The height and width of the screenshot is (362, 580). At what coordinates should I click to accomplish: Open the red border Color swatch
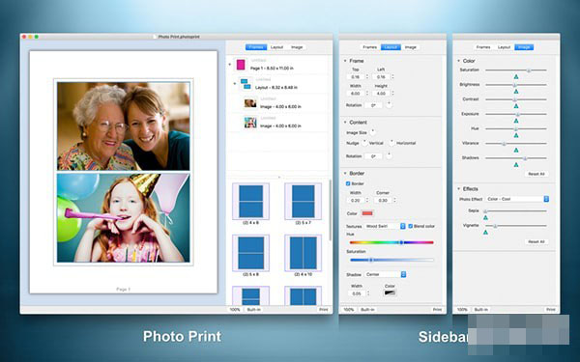367,213
